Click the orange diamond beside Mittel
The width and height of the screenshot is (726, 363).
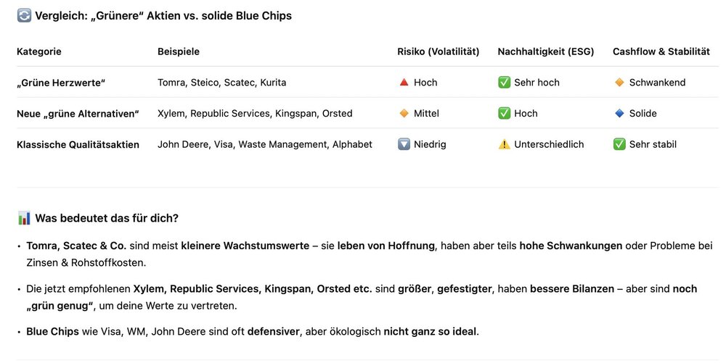(404, 114)
